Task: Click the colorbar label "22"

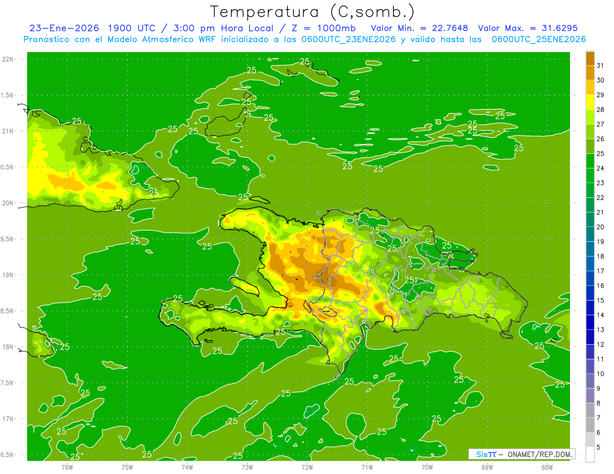Action: tap(600, 197)
